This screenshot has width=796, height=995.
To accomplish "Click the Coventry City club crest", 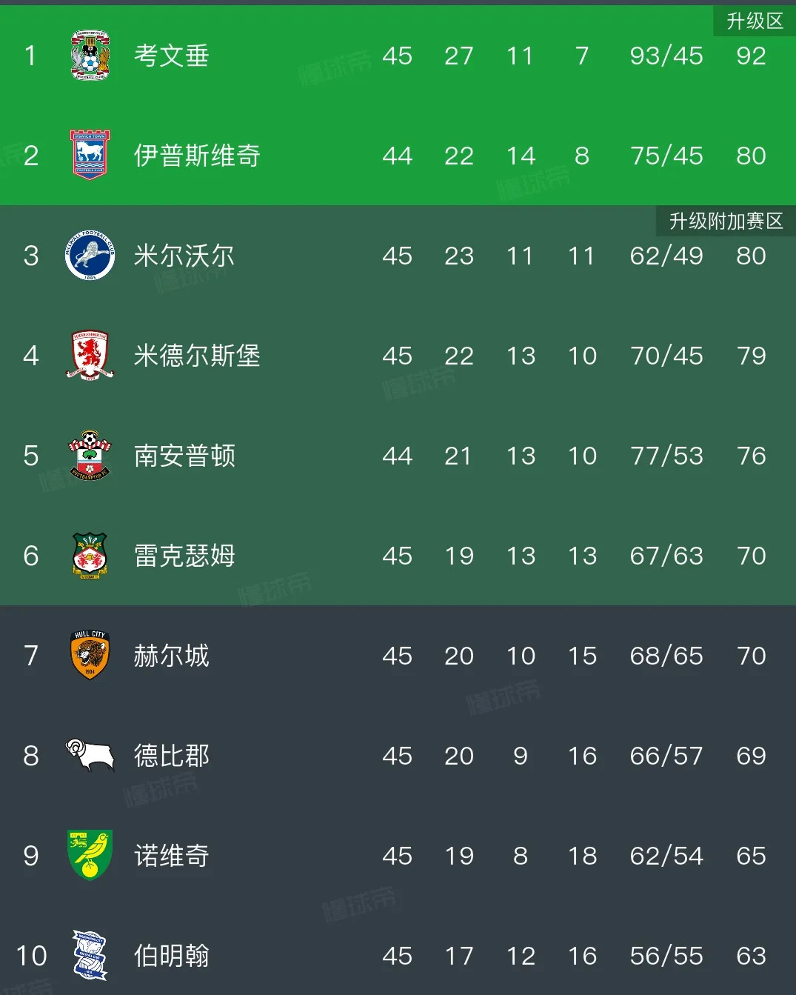I will (90, 56).
